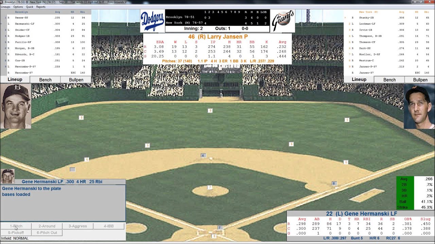Viewport: 435px width, 244px height.
Task: Call a 6-Pitch Out
Action: [47, 232]
